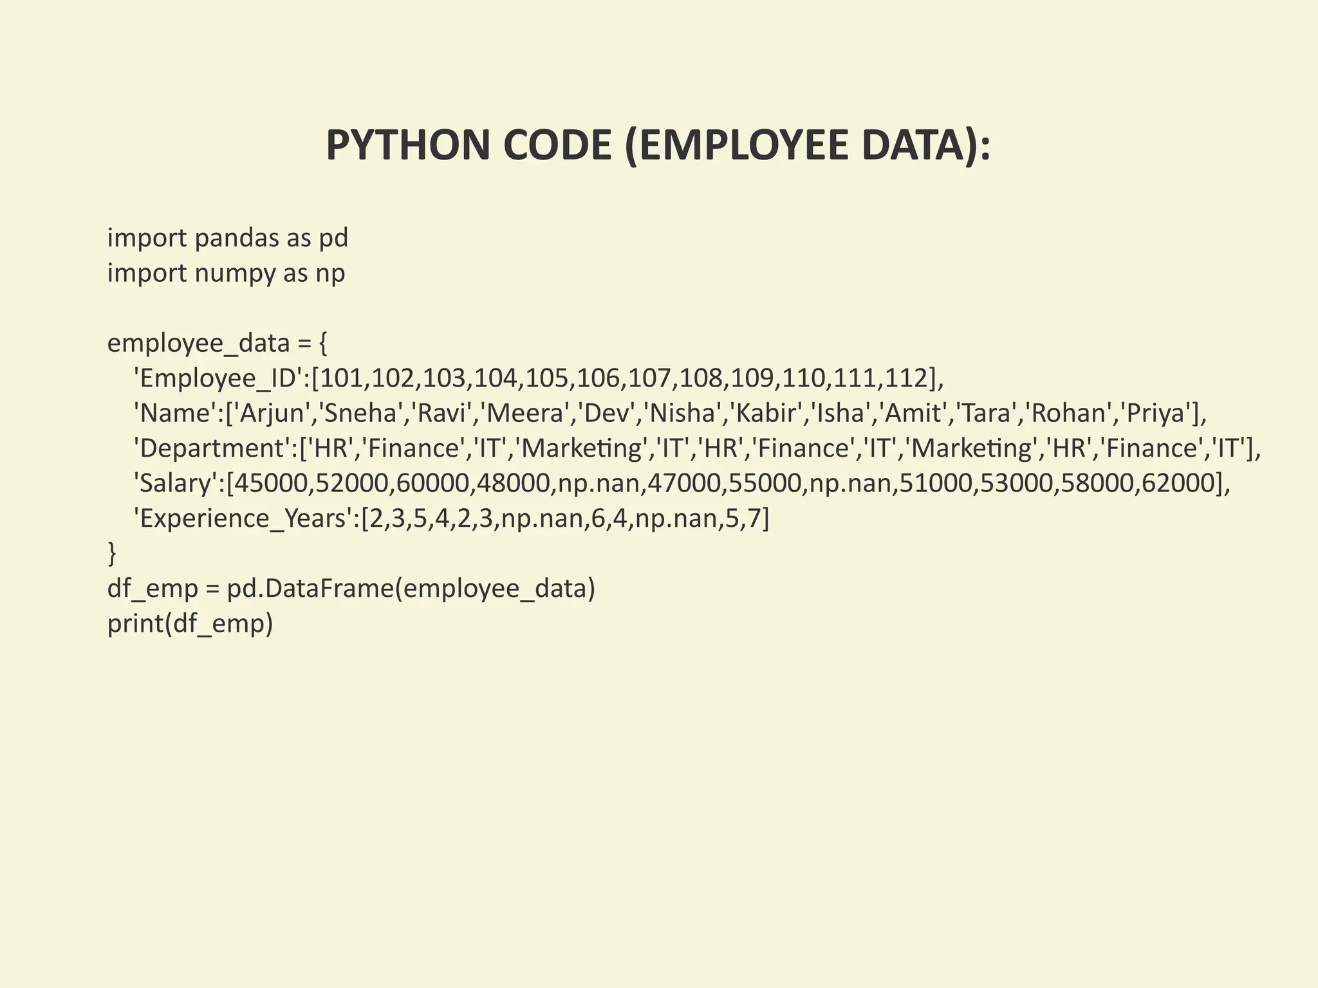Click the value 62000 in the Salary list
This screenshot has width=1318, height=988.
coord(1177,483)
